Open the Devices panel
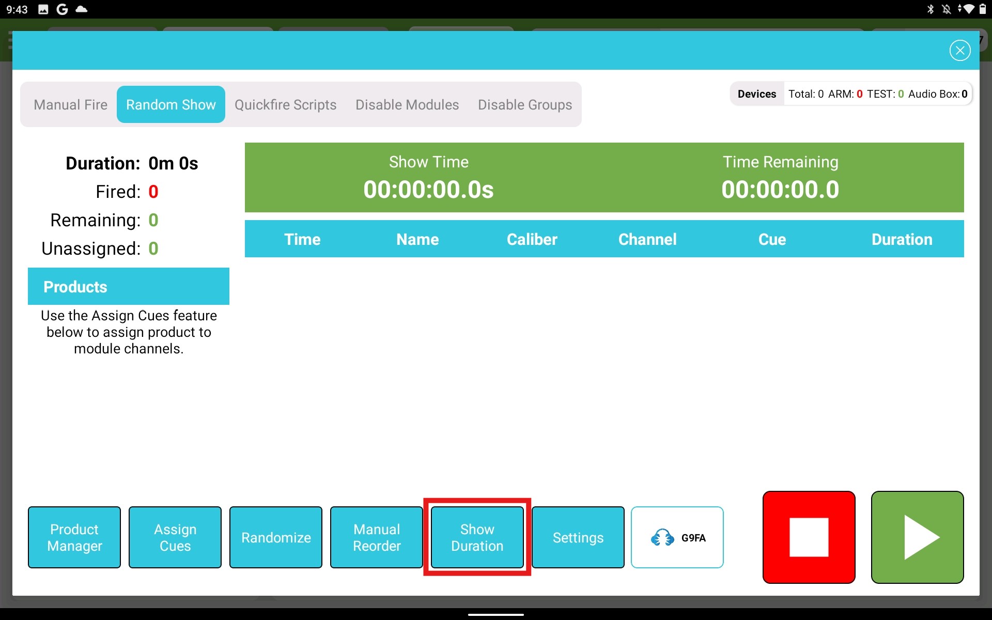This screenshot has width=992, height=620. coord(756,94)
